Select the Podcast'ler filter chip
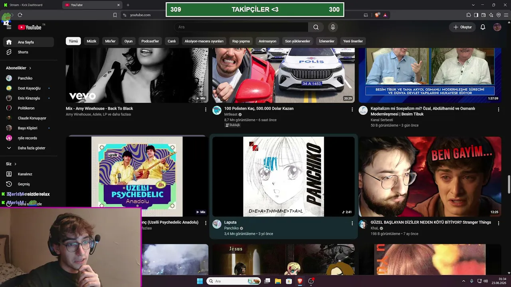Image resolution: width=511 pixels, height=287 pixels. pyautogui.click(x=150, y=41)
